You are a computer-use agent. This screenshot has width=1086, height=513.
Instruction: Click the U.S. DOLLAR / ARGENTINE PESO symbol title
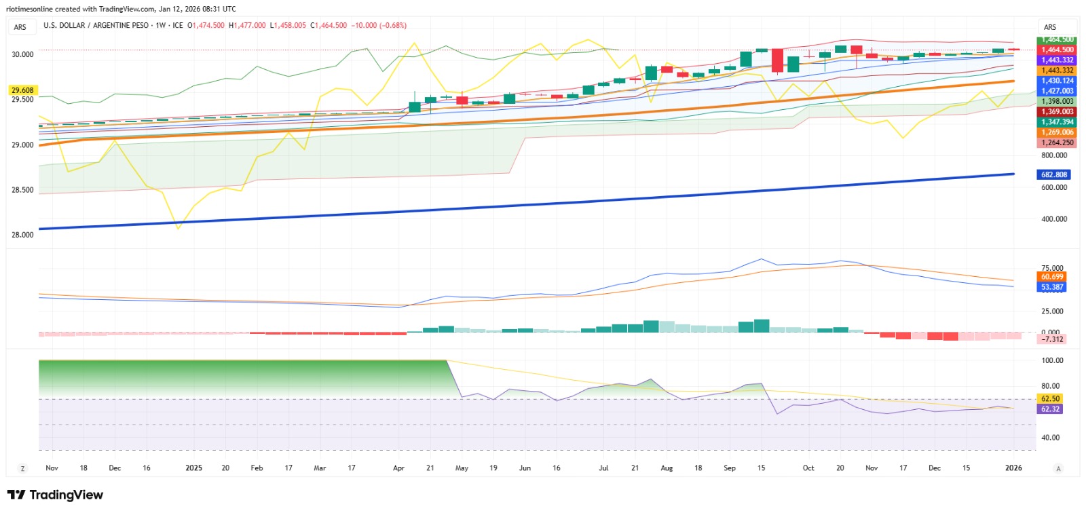[x=96, y=25]
